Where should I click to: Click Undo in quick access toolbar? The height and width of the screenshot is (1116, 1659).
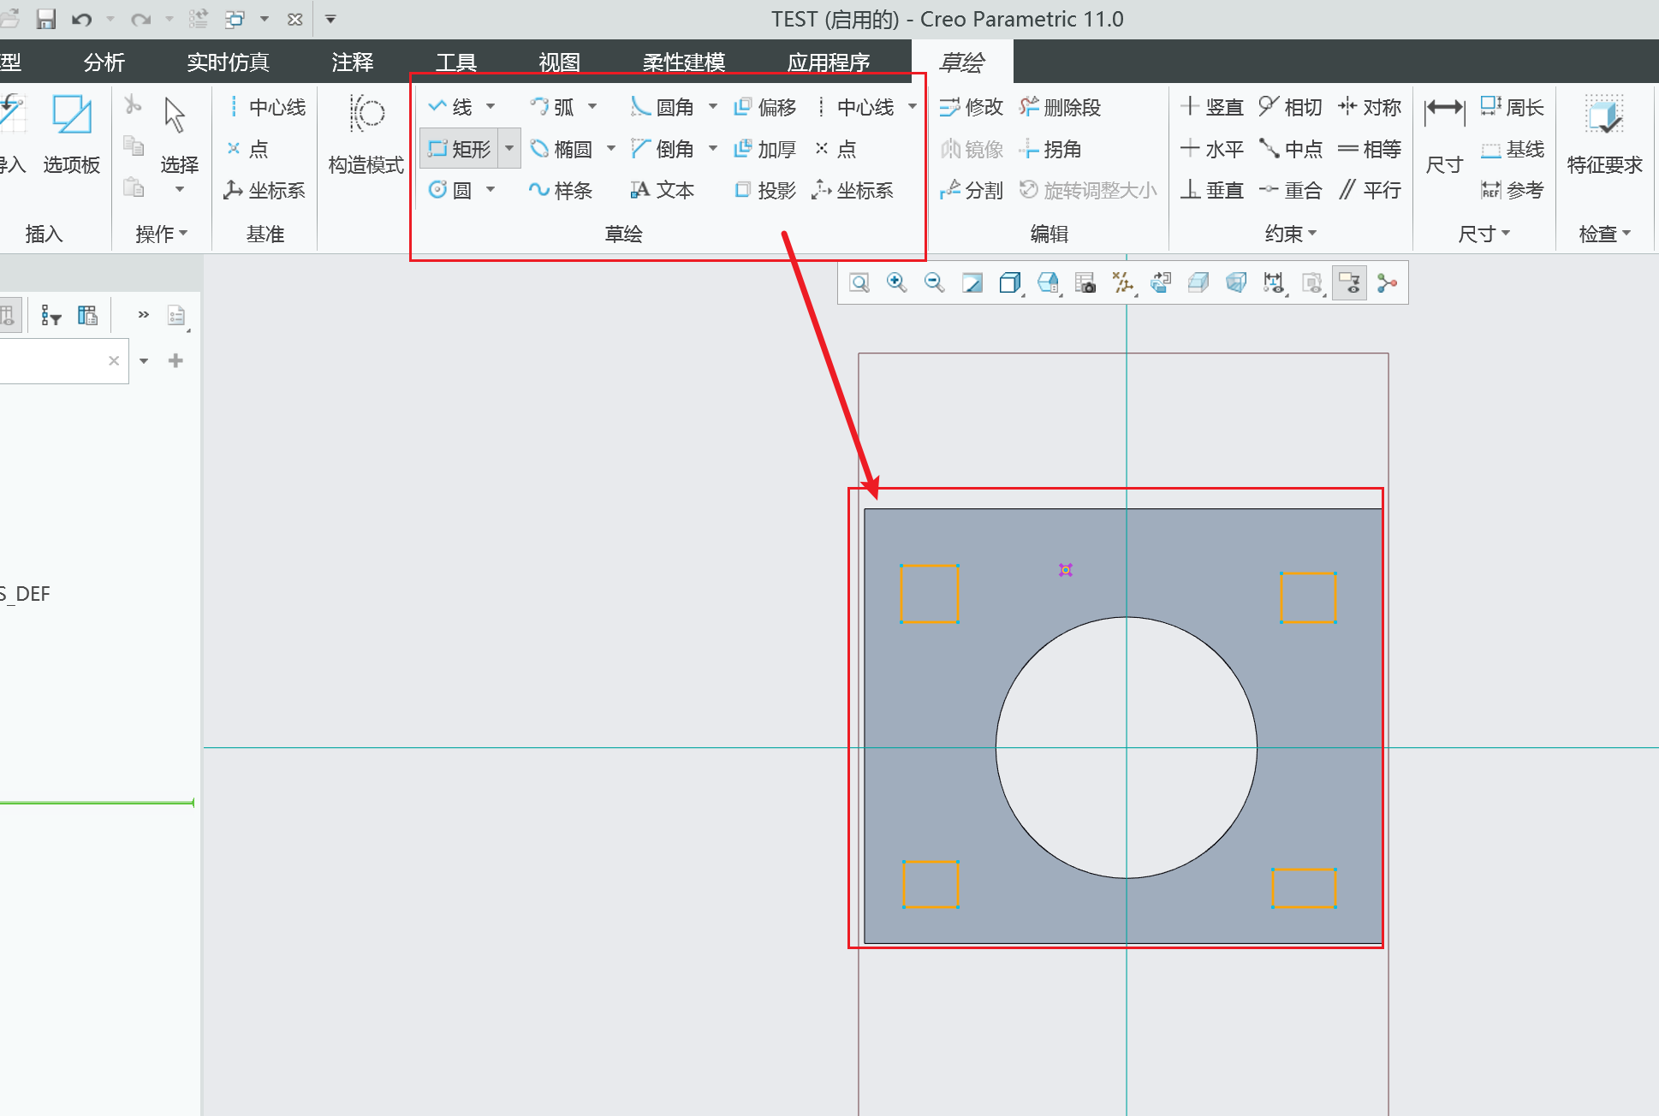coord(81,19)
